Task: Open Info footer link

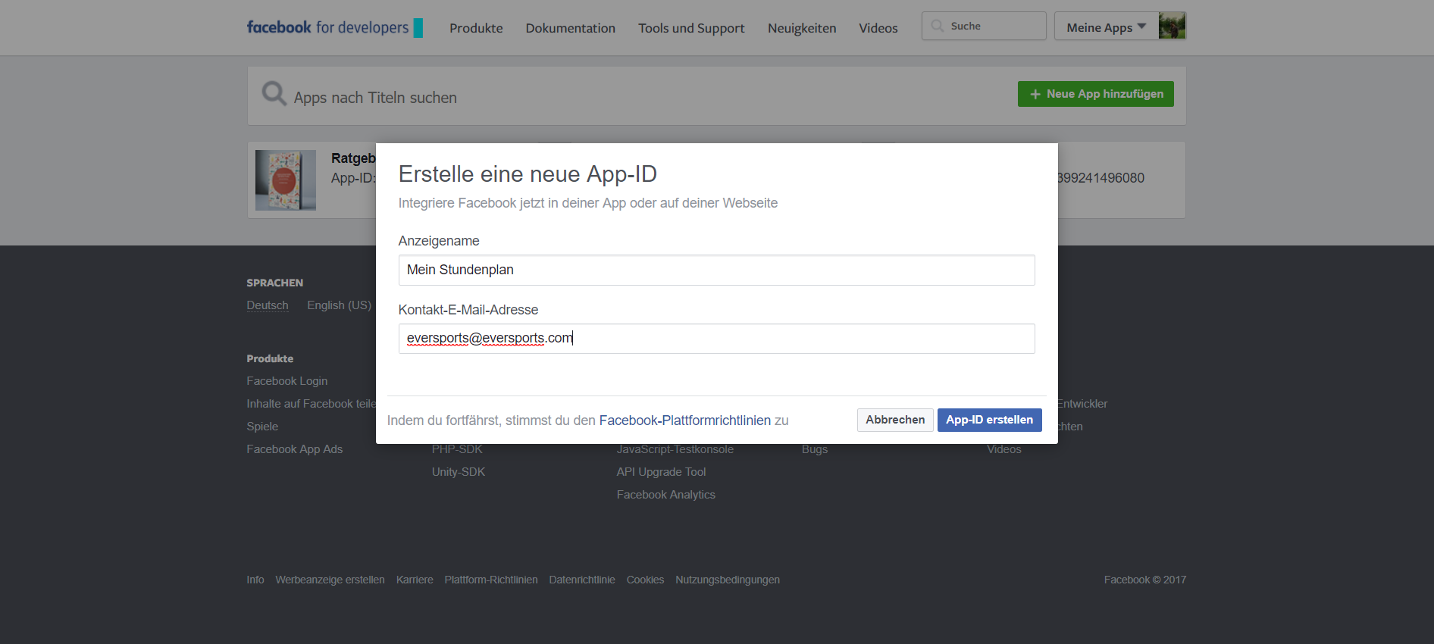Action: pyautogui.click(x=255, y=580)
